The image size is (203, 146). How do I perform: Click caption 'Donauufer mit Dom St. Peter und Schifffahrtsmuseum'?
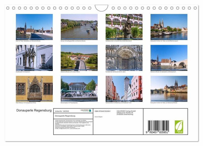coord(164,41)
